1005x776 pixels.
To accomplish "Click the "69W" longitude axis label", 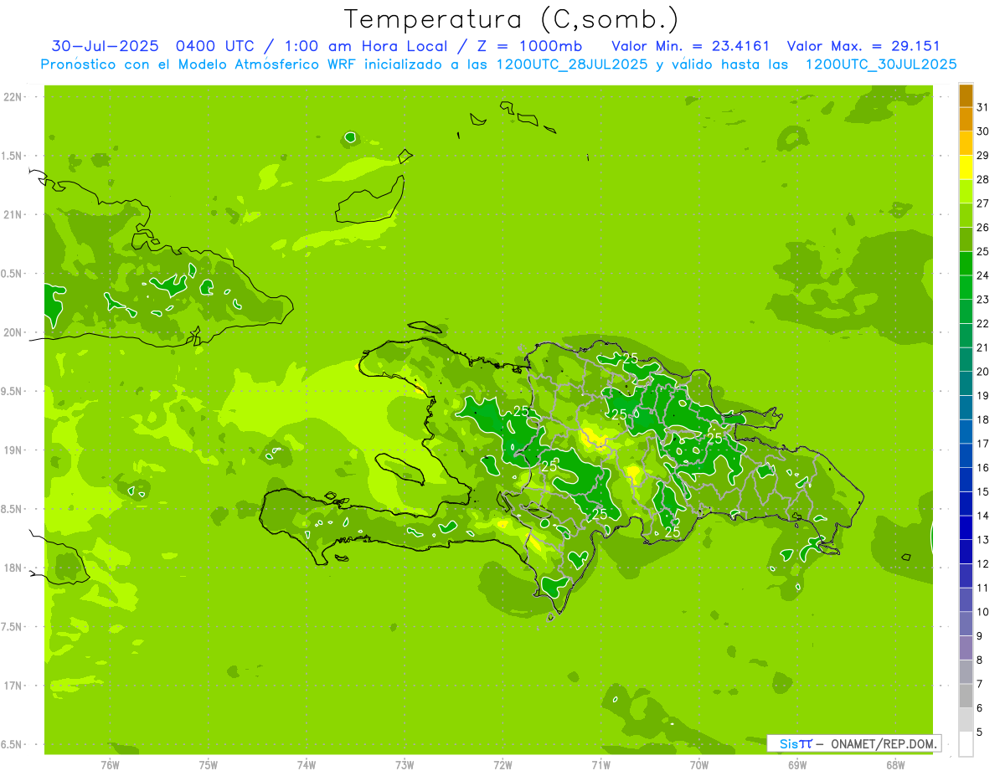I will (x=797, y=765).
